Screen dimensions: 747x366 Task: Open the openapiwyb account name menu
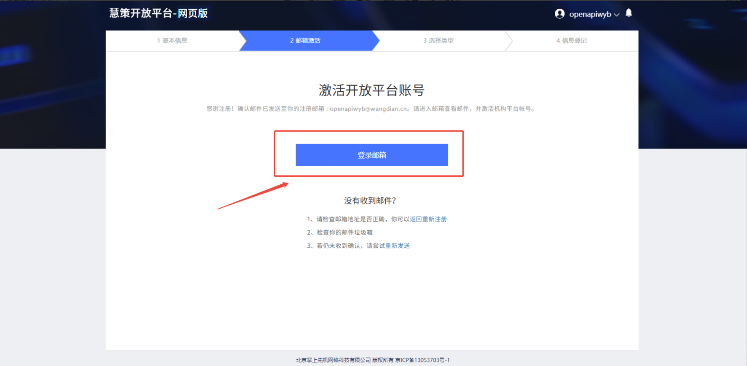tap(590, 14)
